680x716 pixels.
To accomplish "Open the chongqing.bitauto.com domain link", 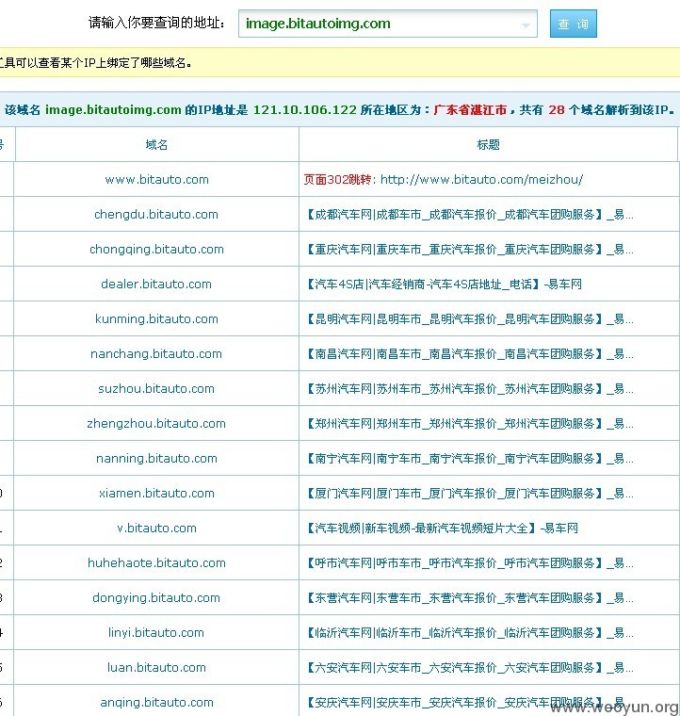I will (x=156, y=250).
